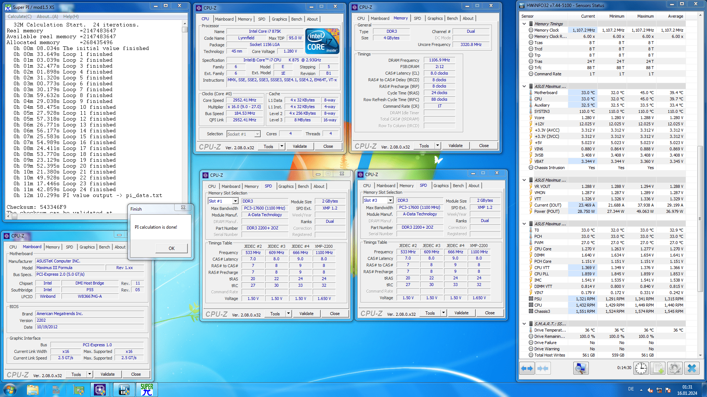707x397 pixels.
Task: Switch to About tab in Slot #3 window
Action: [474, 186]
